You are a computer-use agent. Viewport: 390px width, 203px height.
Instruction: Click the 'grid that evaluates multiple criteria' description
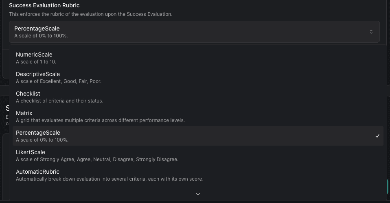pyautogui.click(x=100, y=120)
